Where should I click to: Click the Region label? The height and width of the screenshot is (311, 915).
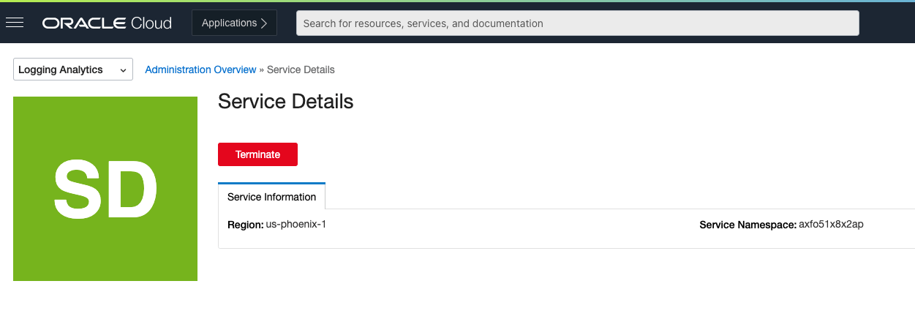[245, 225]
